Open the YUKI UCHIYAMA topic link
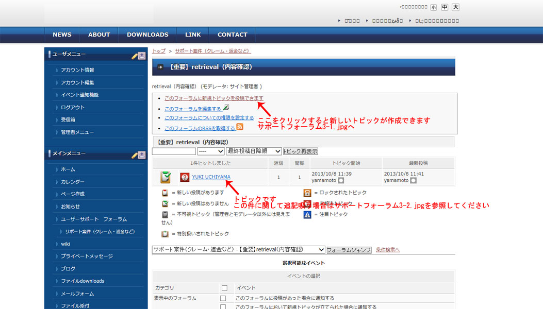This screenshot has height=309, width=543. click(x=211, y=177)
